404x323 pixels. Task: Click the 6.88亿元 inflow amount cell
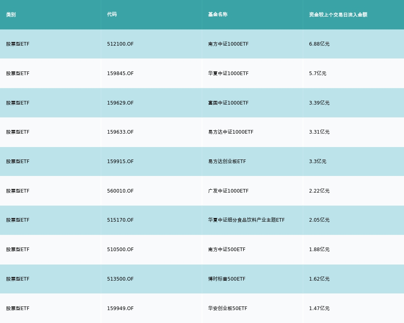(319, 44)
